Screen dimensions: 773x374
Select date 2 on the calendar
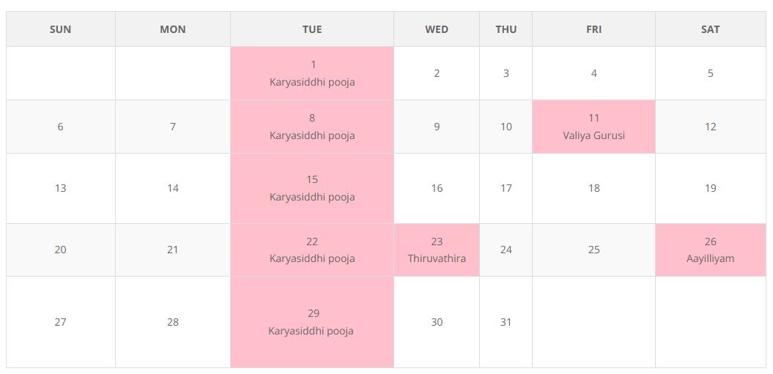point(437,73)
